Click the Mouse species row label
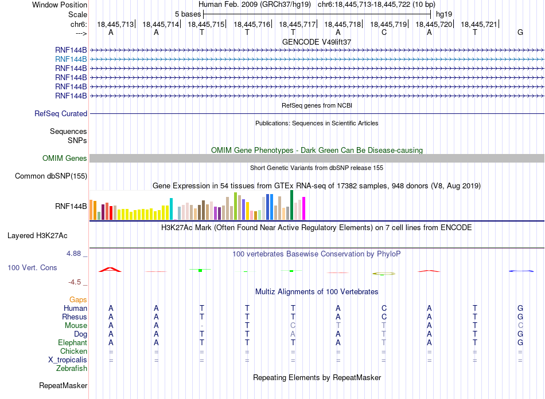 76,326
